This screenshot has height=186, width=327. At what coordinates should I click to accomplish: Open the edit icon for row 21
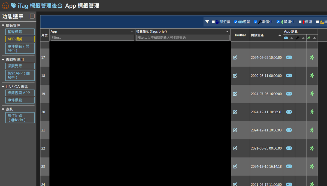235,130
